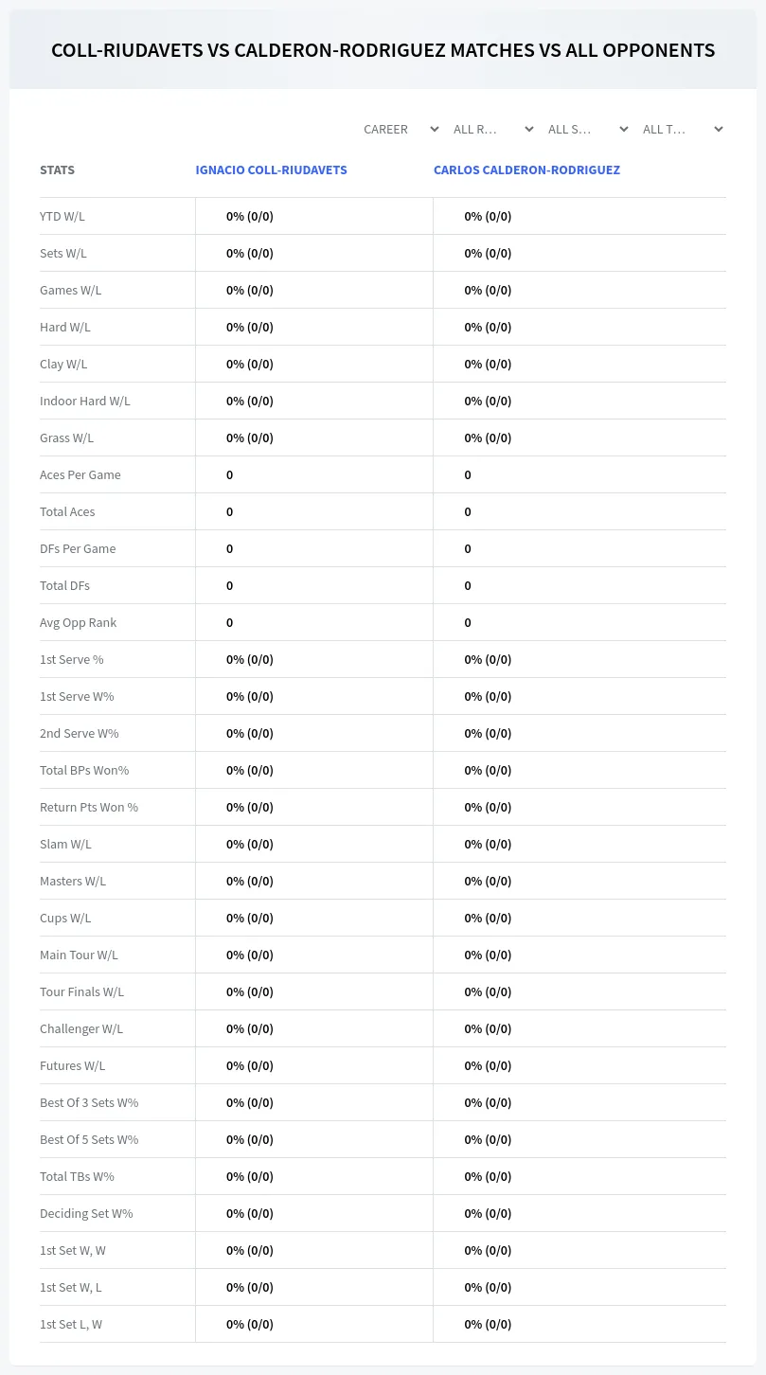The height and width of the screenshot is (1375, 766).
Task: Open Ignacio Coll-Riudavets player link
Action: pyautogui.click(x=271, y=170)
